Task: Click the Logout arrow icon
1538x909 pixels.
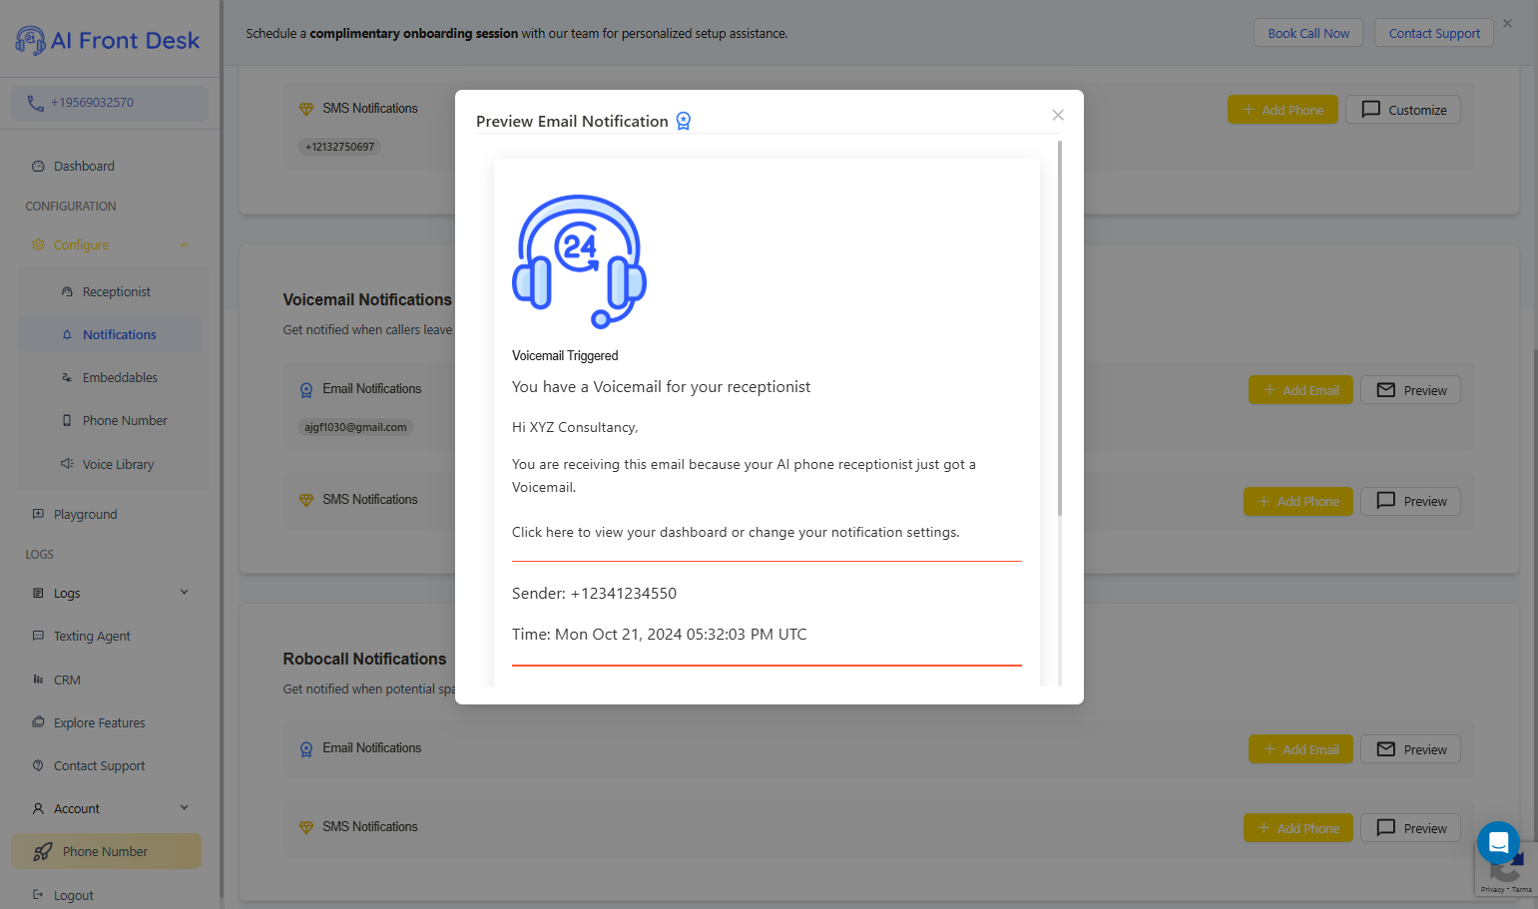Action: 38,895
